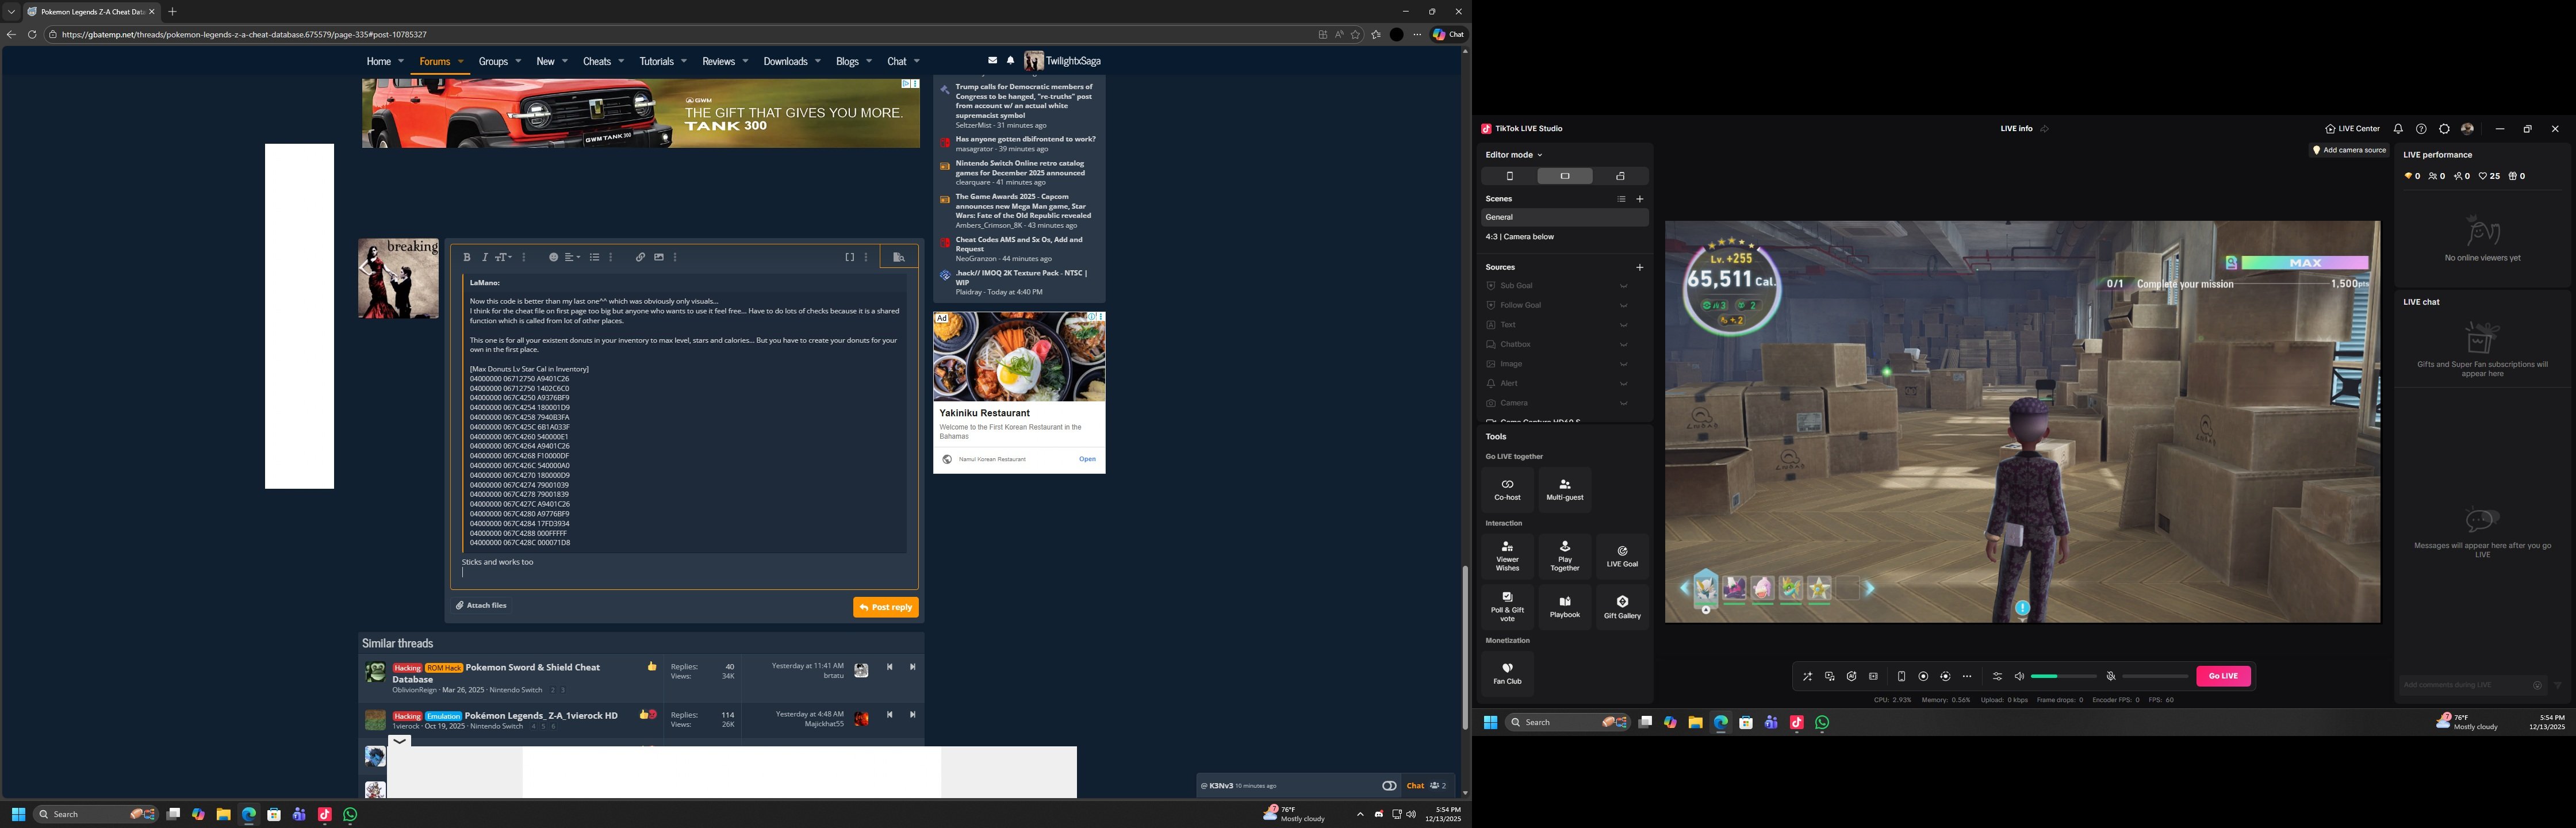Toggle the muted microphone icon

click(x=2111, y=677)
